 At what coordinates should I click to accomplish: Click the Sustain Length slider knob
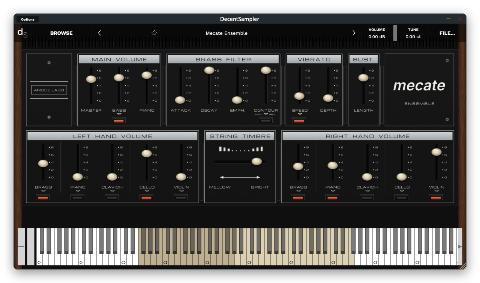(x=363, y=78)
